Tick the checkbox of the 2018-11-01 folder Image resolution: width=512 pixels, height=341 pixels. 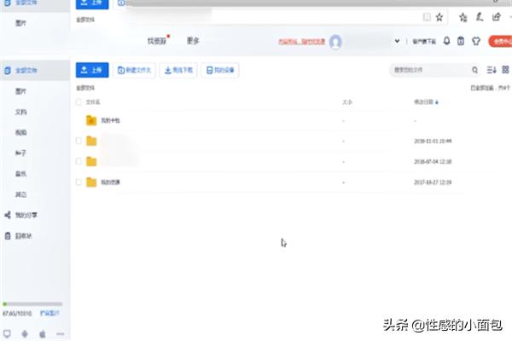79,141
